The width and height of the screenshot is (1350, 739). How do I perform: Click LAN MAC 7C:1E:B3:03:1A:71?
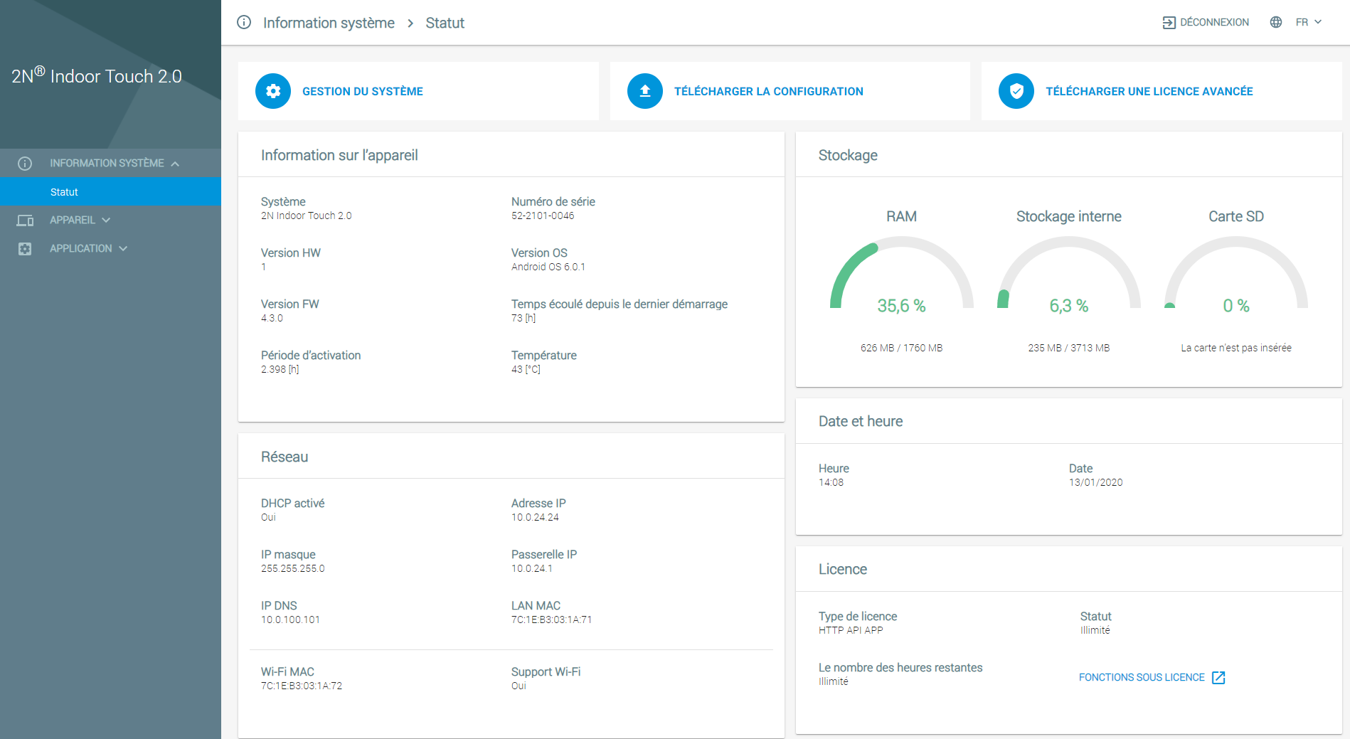(551, 620)
